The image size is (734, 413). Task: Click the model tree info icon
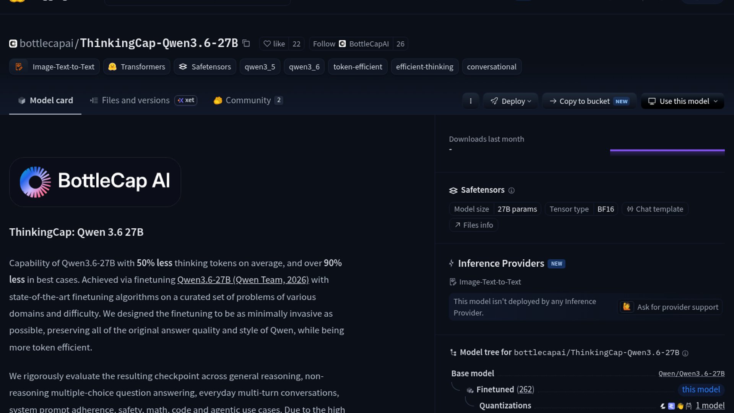pyautogui.click(x=685, y=353)
